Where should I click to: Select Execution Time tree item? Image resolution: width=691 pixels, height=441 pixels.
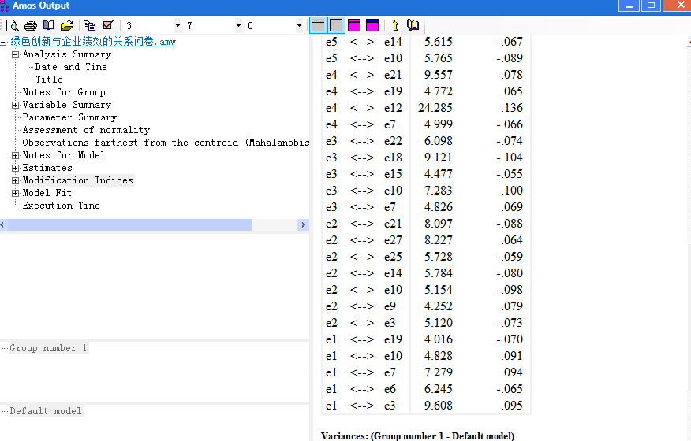tap(62, 206)
